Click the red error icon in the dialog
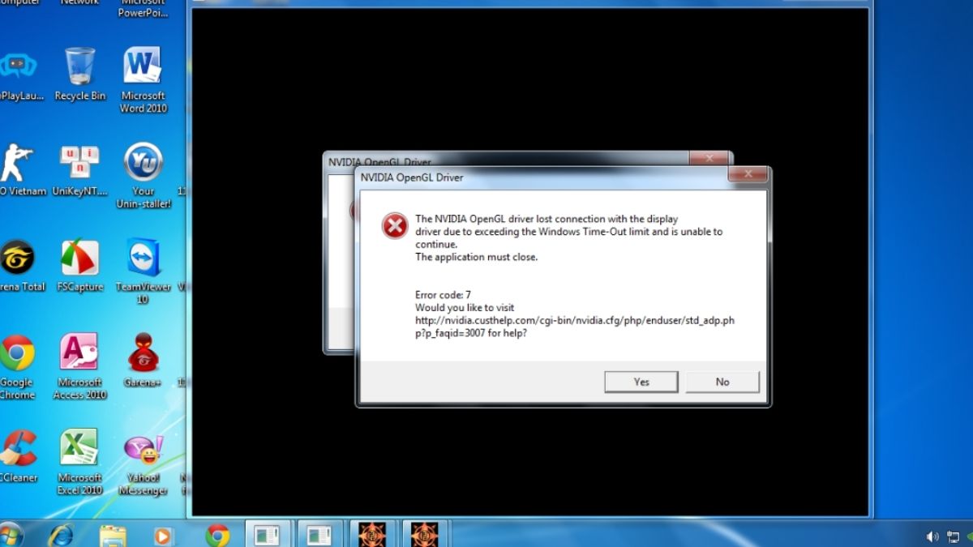Image resolution: width=973 pixels, height=547 pixels. 395,226
